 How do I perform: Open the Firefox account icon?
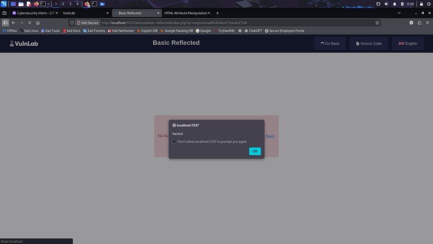coord(411,23)
